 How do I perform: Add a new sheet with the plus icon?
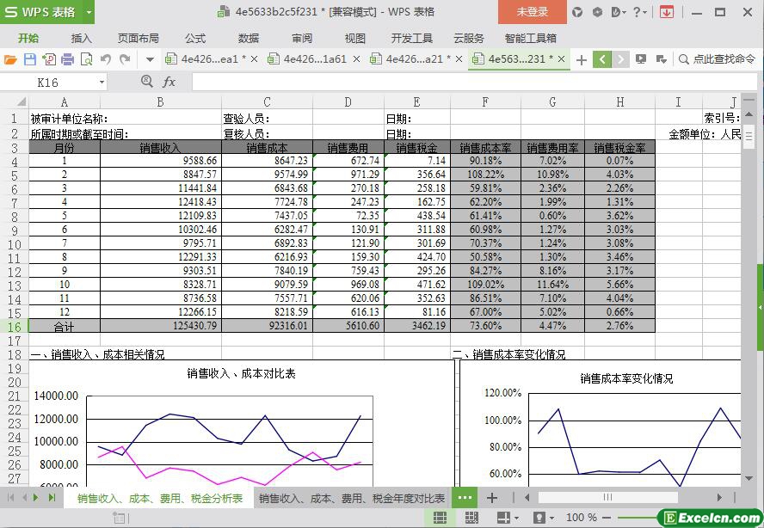point(492,498)
